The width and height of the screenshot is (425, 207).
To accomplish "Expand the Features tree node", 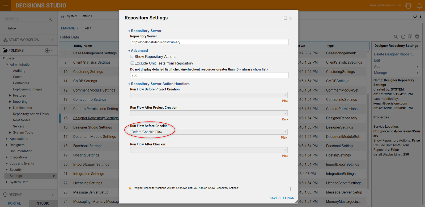I will coord(10,95).
